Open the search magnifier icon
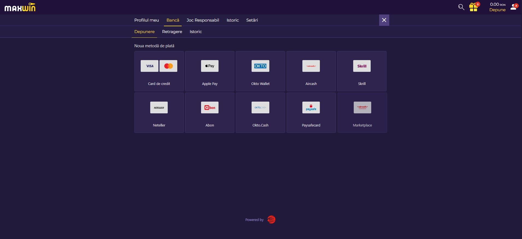522x239 pixels. click(x=461, y=7)
